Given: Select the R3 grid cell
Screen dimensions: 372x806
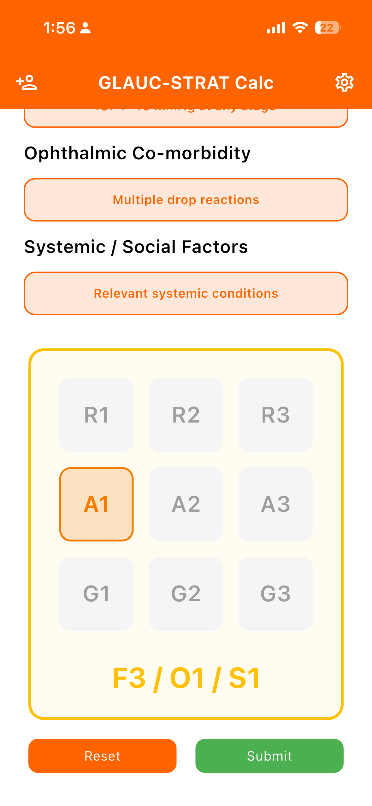Looking at the screenshot, I should pos(275,415).
